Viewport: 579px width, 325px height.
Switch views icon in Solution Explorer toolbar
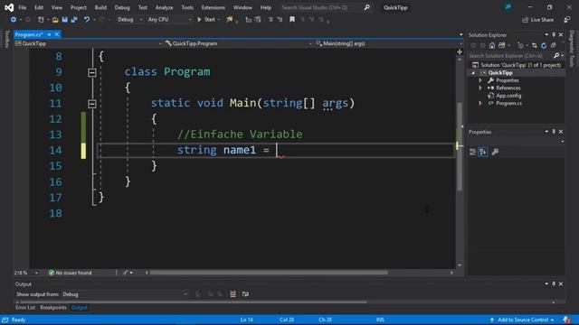(501, 46)
